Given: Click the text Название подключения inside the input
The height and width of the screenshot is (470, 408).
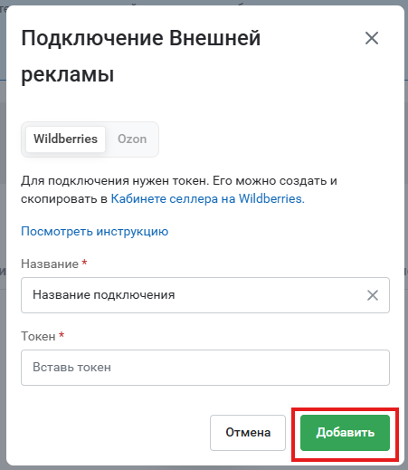Looking at the screenshot, I should [x=104, y=295].
